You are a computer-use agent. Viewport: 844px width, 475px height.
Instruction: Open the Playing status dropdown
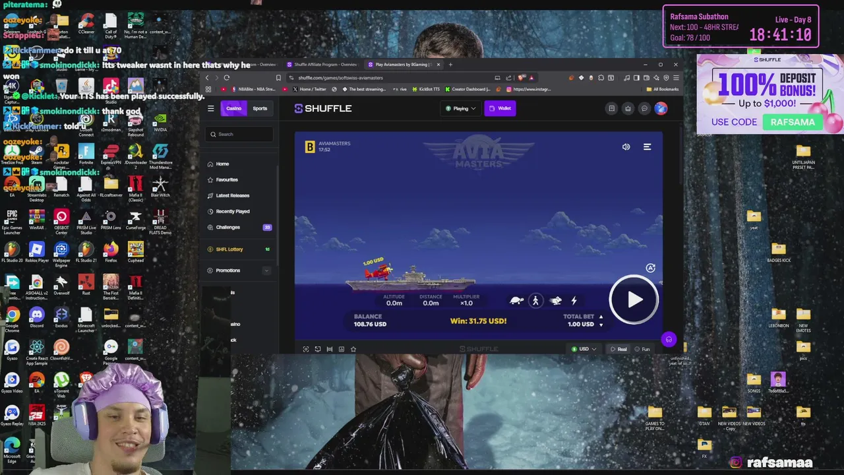click(x=460, y=108)
